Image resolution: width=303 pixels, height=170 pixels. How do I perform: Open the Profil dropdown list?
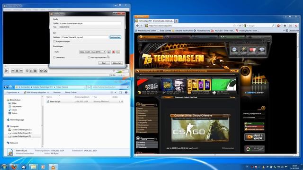[93, 52]
